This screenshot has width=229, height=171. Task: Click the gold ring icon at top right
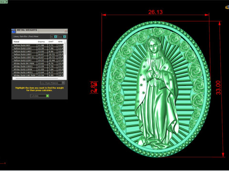pyautogui.click(x=227, y=7)
